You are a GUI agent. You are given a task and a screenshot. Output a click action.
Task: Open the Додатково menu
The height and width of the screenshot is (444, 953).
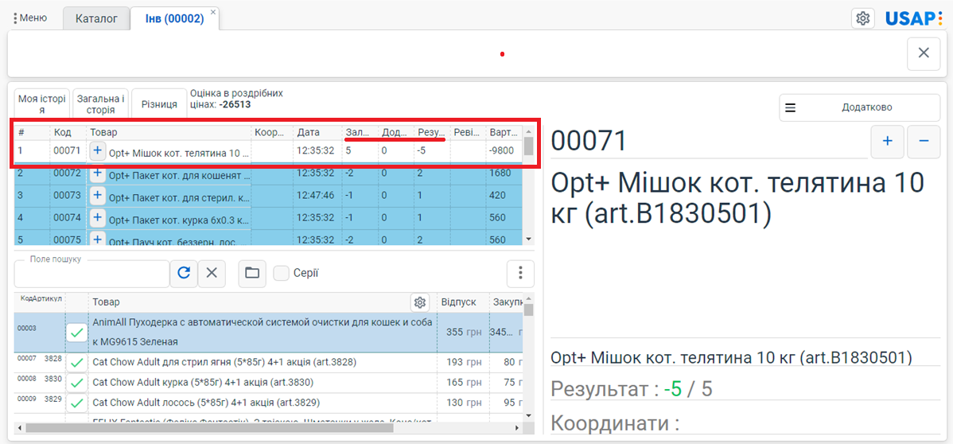tap(859, 107)
